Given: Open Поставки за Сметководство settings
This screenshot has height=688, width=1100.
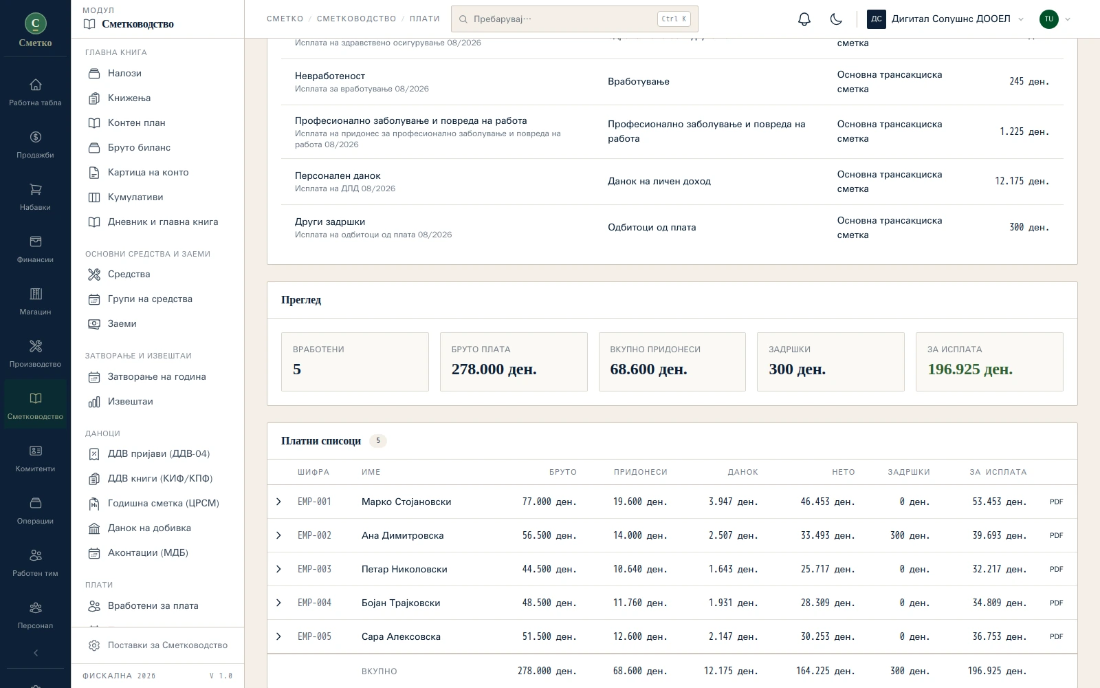Looking at the screenshot, I should (x=157, y=645).
